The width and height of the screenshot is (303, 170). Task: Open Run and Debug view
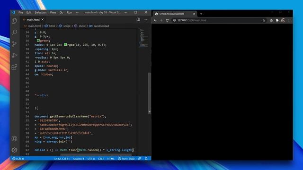pos(14,56)
